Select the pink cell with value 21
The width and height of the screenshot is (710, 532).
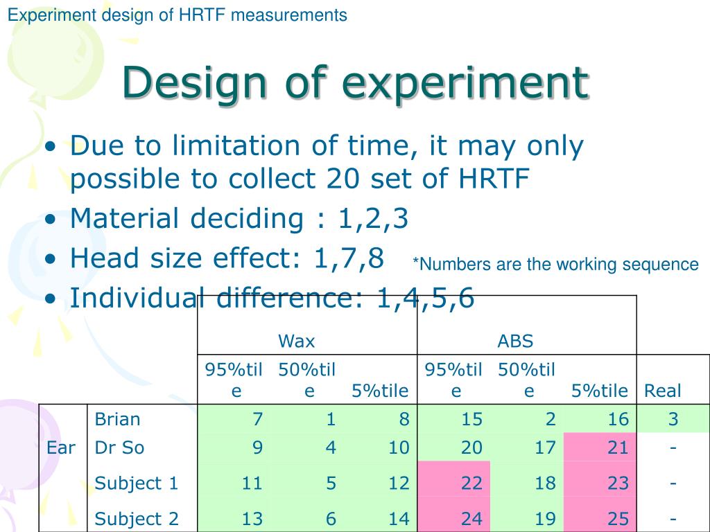click(x=600, y=447)
